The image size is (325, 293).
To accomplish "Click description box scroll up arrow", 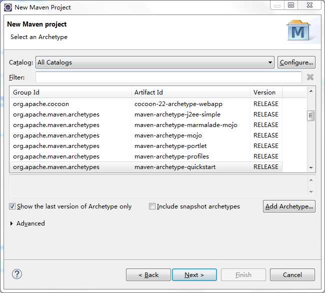I will click(310, 180).
